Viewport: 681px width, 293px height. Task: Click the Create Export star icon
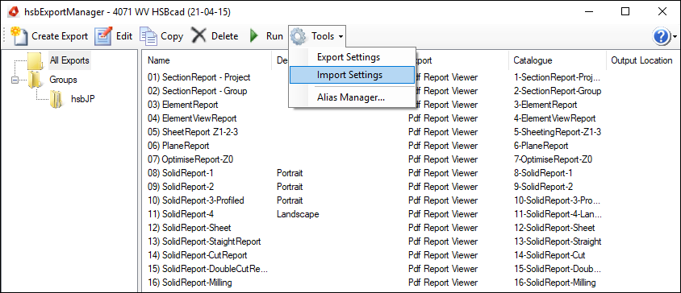pyautogui.click(x=19, y=36)
